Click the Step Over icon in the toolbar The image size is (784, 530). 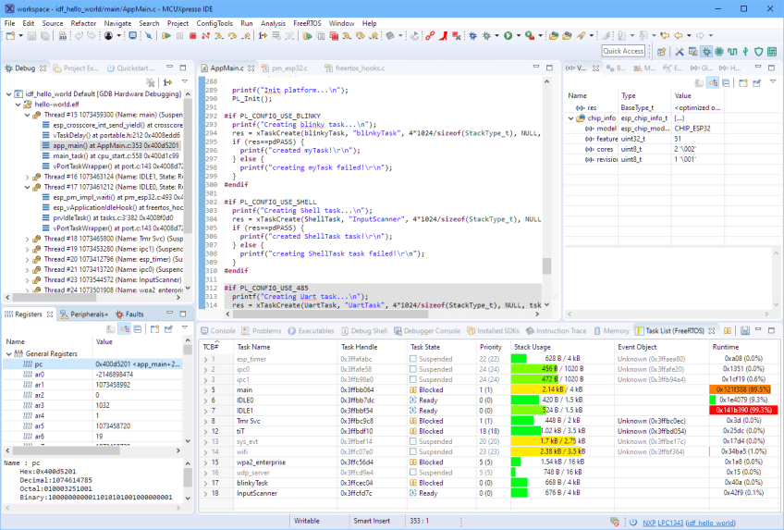point(232,35)
